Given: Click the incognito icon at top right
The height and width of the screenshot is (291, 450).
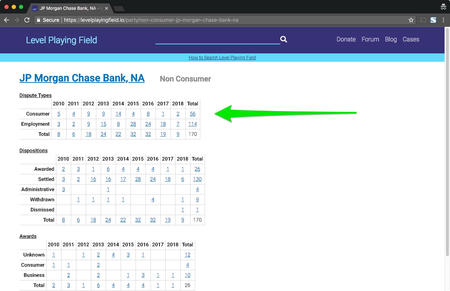Looking at the screenshot, I should [443, 7].
